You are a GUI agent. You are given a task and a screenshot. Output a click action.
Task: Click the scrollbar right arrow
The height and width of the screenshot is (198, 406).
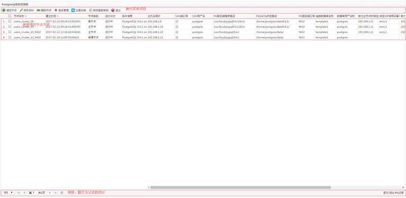(x=403, y=187)
